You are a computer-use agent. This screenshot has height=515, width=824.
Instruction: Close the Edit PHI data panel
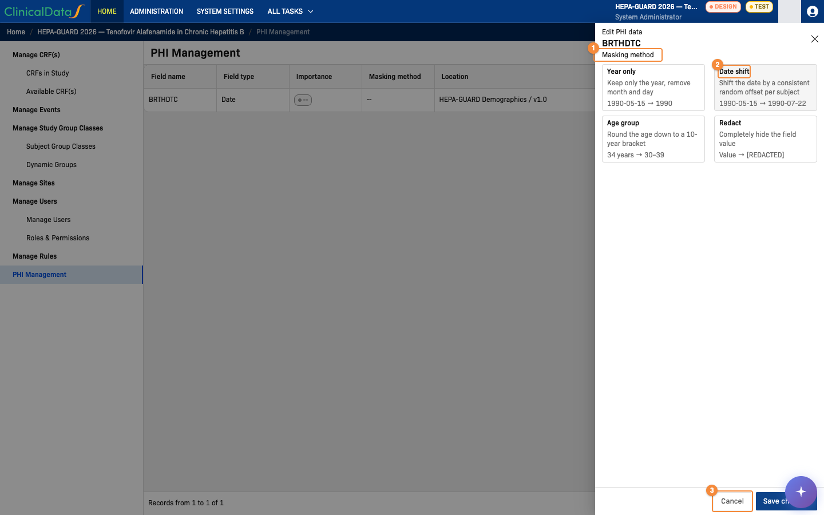tap(814, 39)
